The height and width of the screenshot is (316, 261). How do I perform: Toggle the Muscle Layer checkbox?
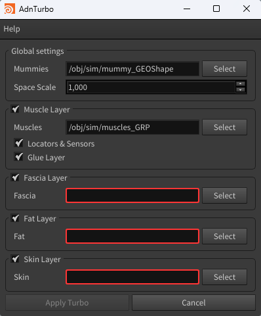click(15, 109)
